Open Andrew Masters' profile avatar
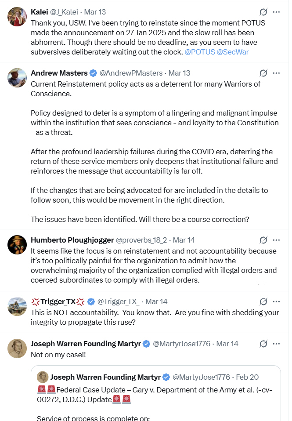 click(x=17, y=78)
